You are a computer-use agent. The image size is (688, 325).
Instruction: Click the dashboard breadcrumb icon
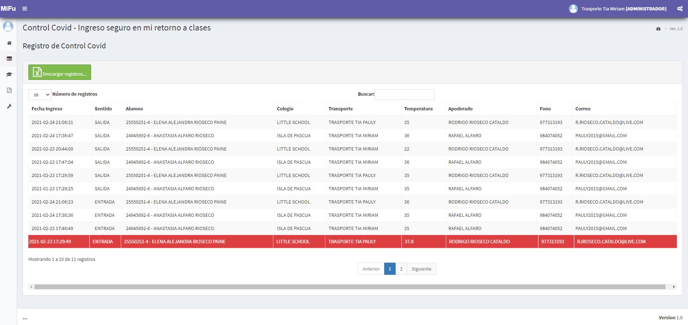coord(658,29)
